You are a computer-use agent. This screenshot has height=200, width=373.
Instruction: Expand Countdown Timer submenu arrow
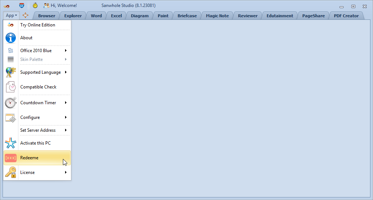65,102
